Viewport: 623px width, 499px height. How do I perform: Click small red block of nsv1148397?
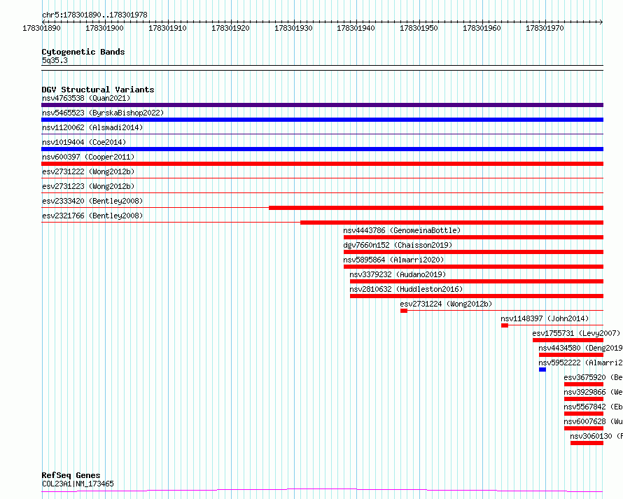[505, 325]
